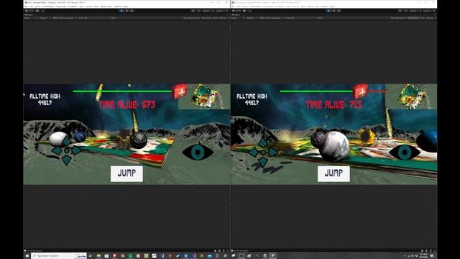Click TIME ALIVE 715 text in right game
460x259 pixels.
333,105
